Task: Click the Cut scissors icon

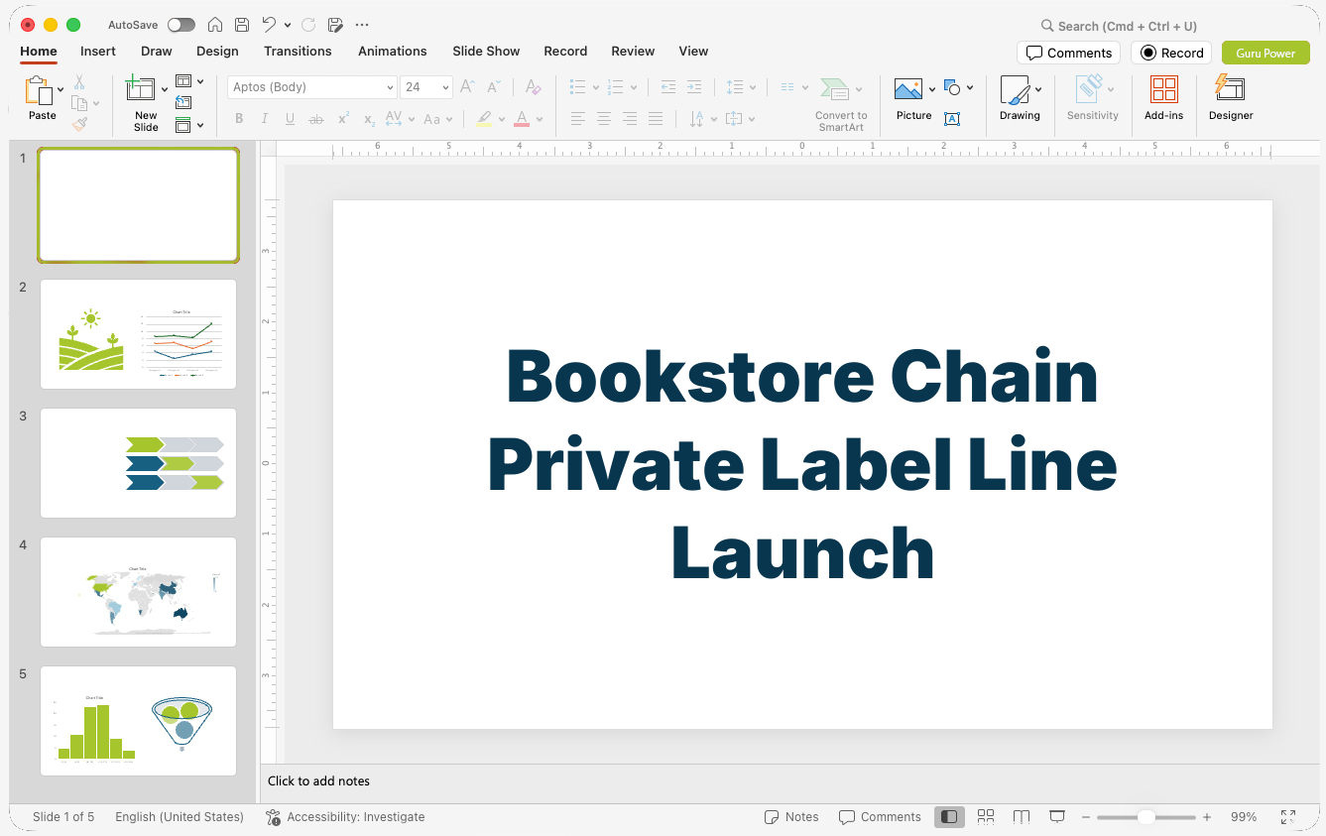Action: [x=79, y=82]
